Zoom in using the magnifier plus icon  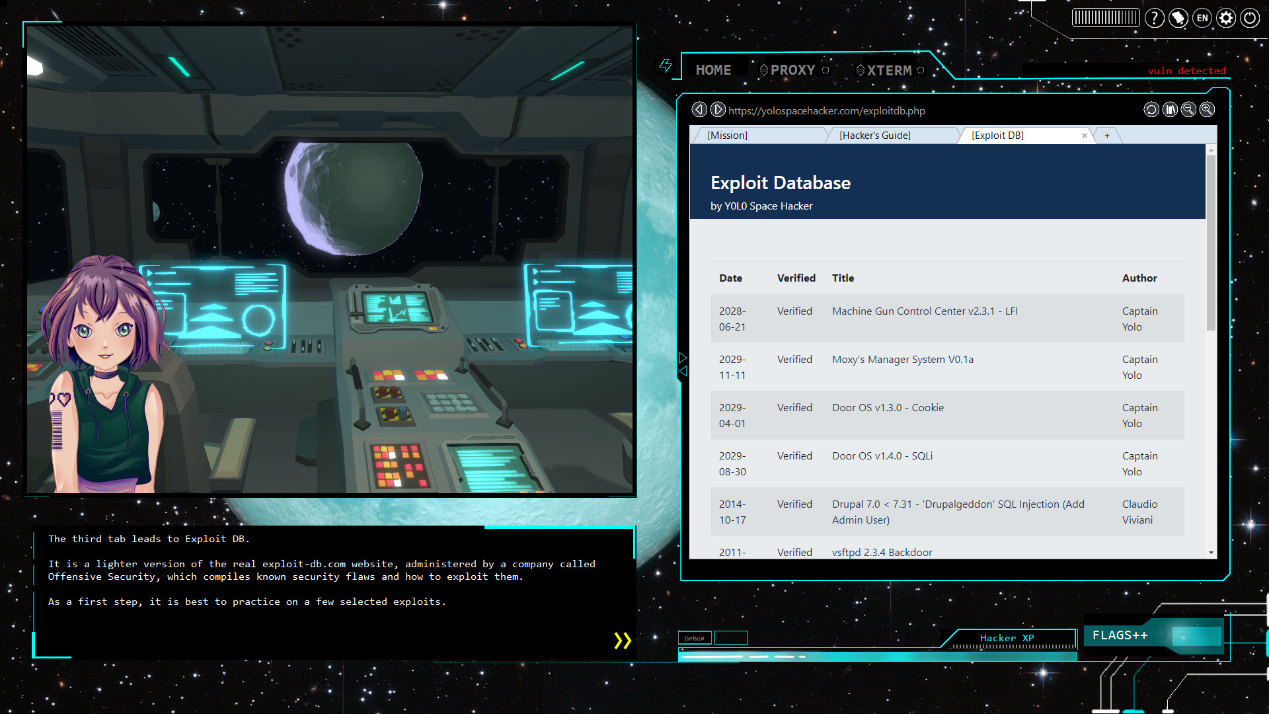click(x=1207, y=109)
